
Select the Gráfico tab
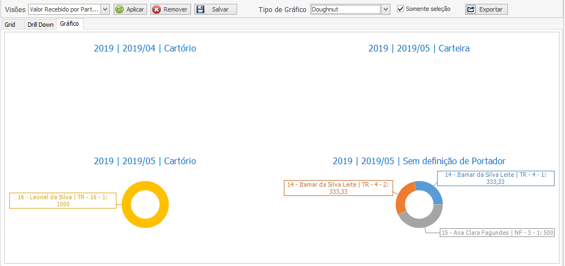69,24
